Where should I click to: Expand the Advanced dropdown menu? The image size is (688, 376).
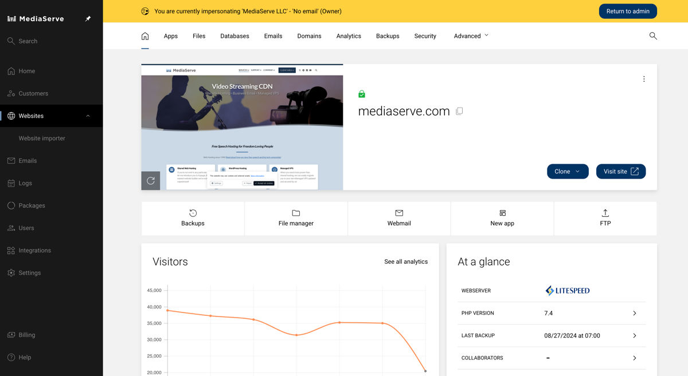pos(471,36)
